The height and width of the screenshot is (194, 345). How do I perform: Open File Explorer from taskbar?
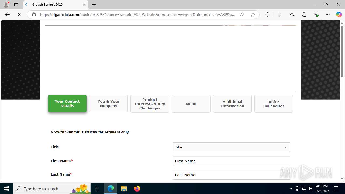124,189
